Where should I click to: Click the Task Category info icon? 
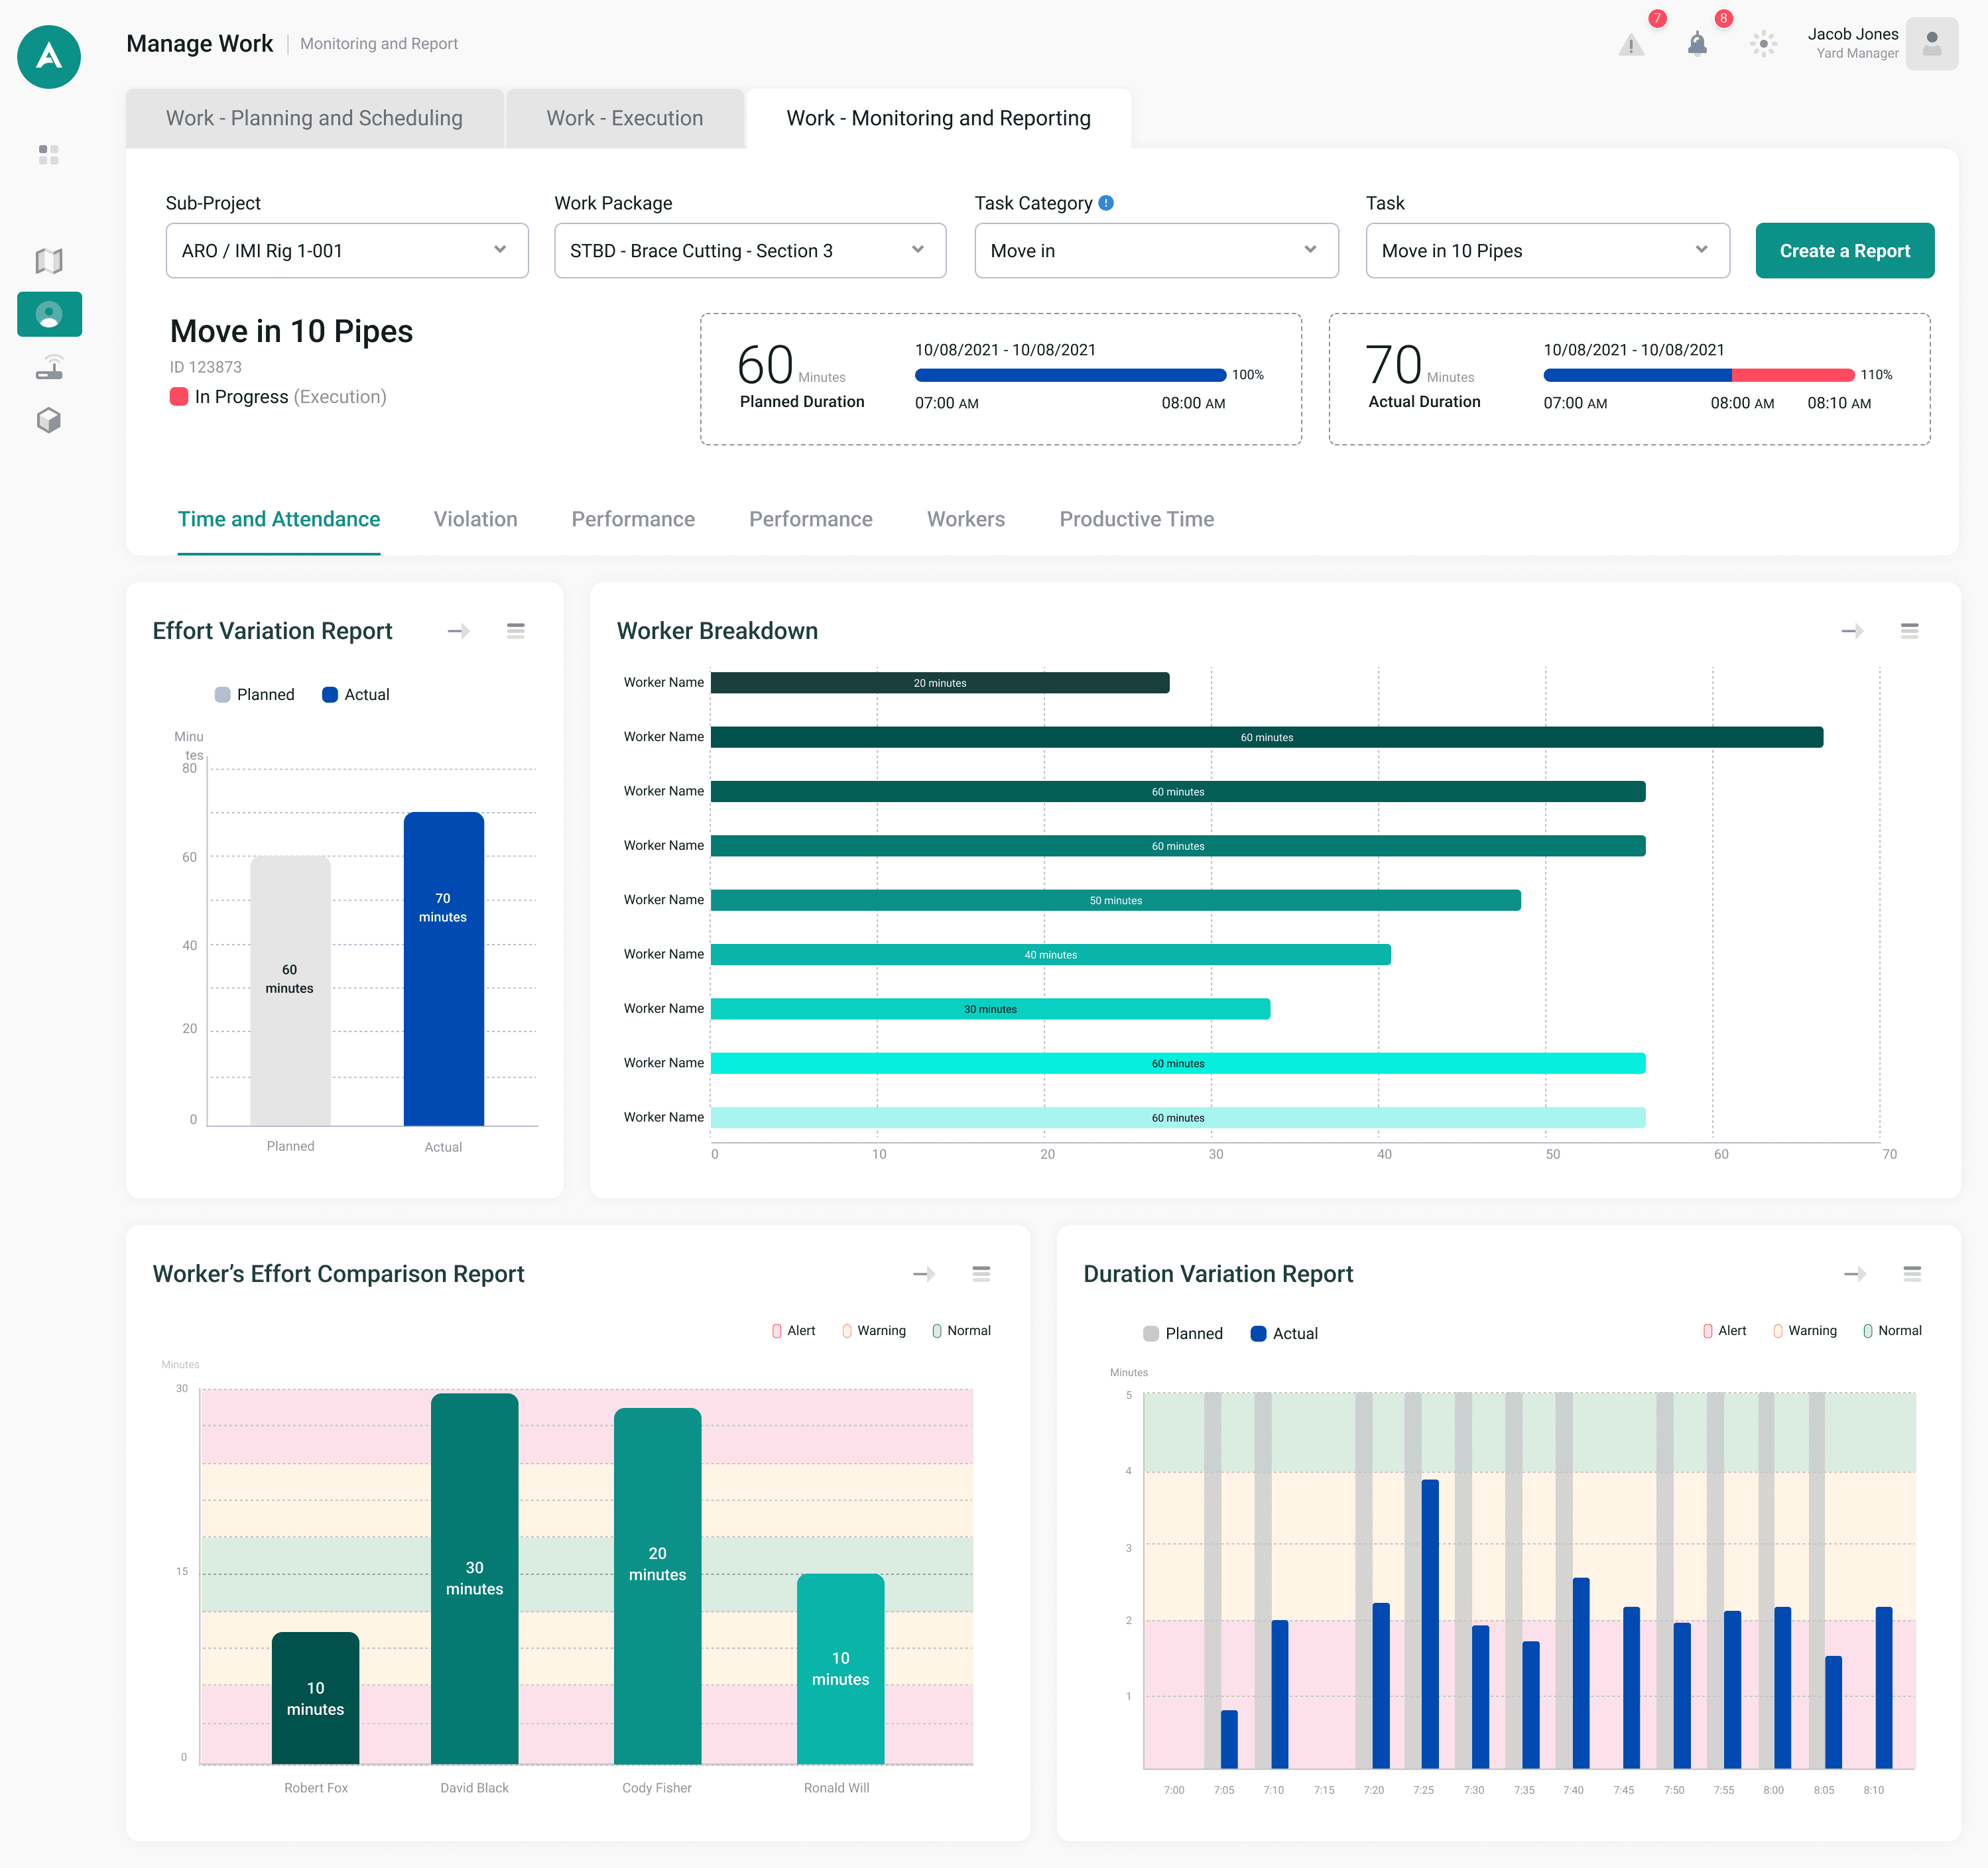[x=1106, y=203]
